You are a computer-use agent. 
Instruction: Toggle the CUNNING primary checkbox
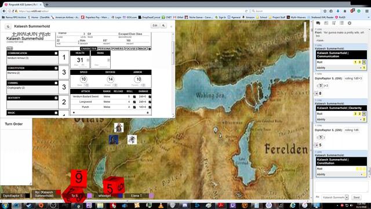coord(56,83)
